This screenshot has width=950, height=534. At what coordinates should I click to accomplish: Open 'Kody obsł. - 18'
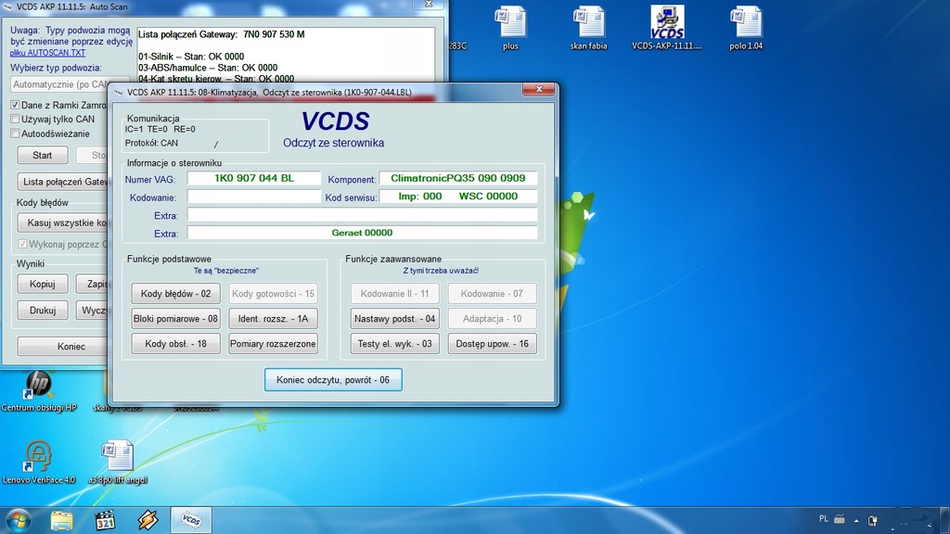pyautogui.click(x=175, y=343)
